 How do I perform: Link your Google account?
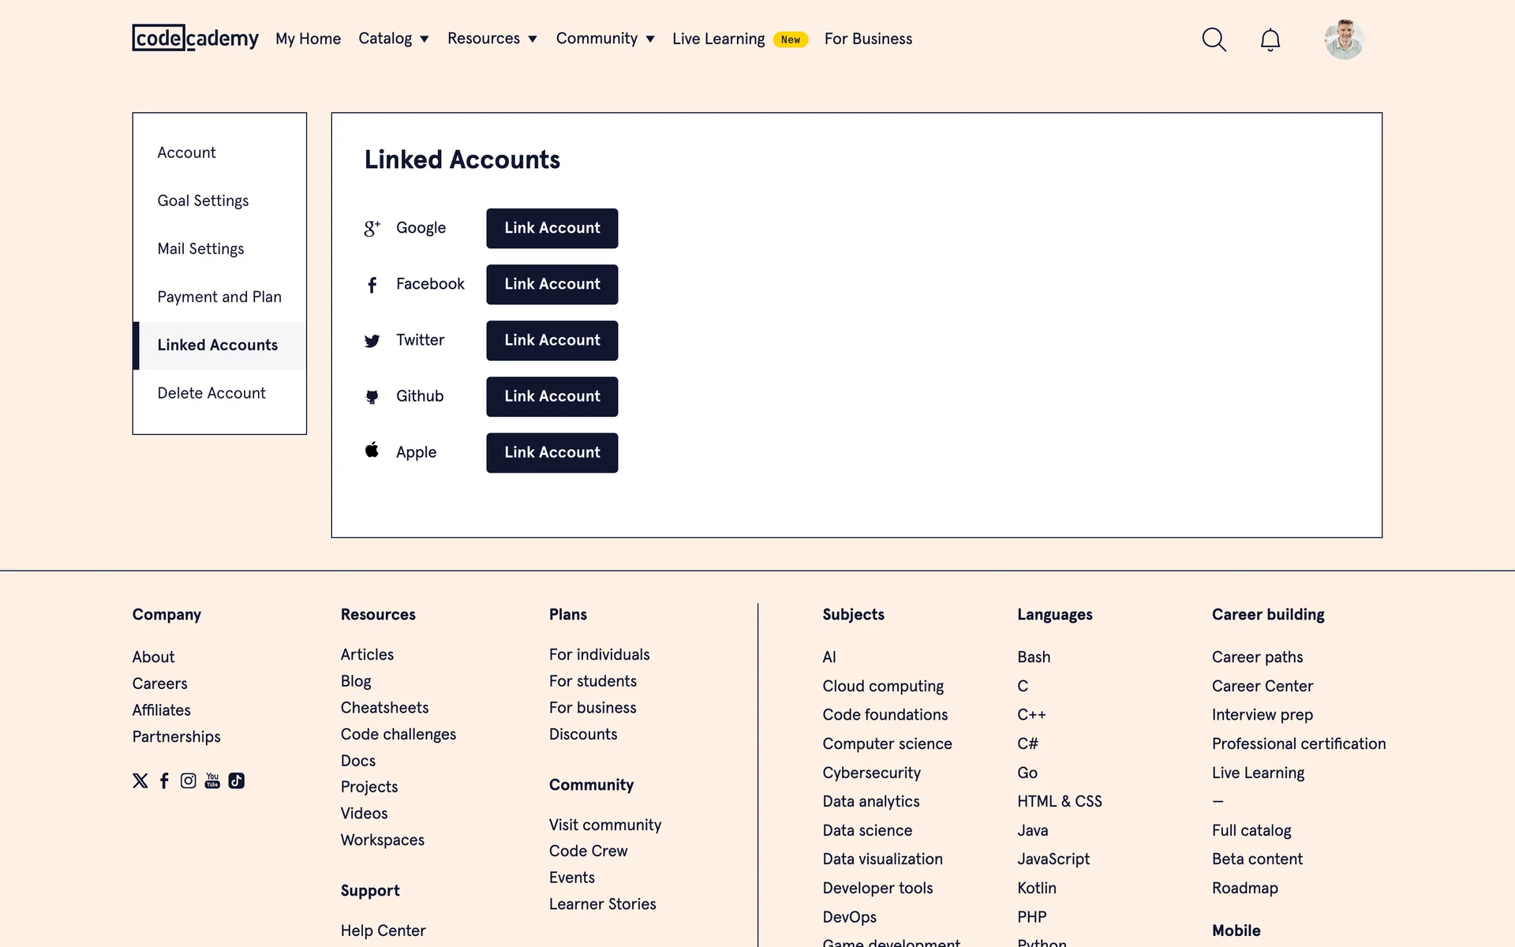[x=552, y=228]
